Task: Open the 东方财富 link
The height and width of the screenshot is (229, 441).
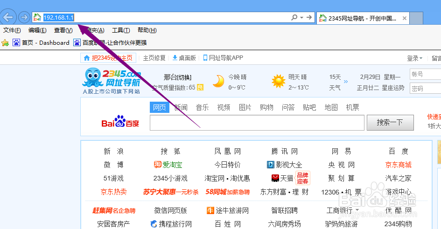Action: [x=273, y=192]
